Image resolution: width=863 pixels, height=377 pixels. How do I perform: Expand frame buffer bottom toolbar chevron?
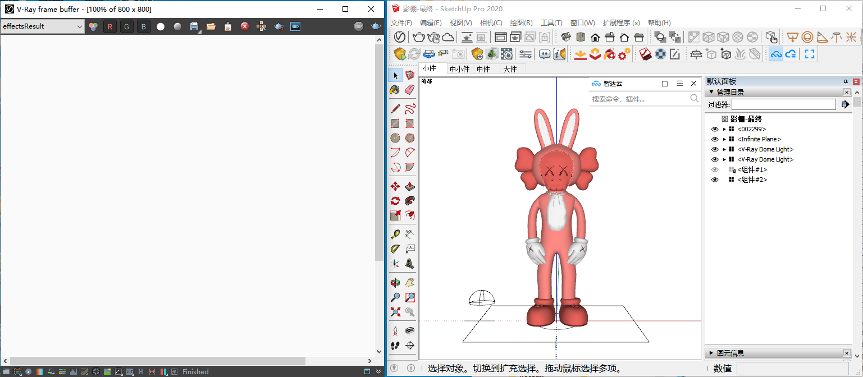click(378, 371)
